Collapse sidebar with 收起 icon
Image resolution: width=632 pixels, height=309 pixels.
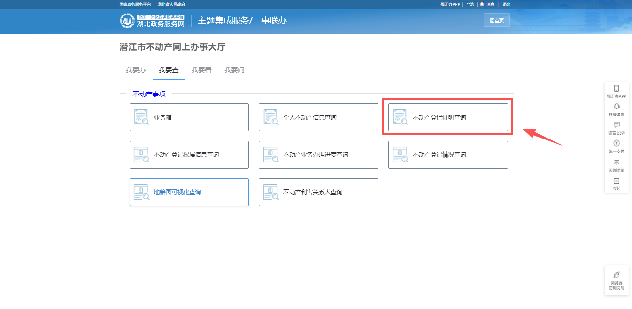616,181
